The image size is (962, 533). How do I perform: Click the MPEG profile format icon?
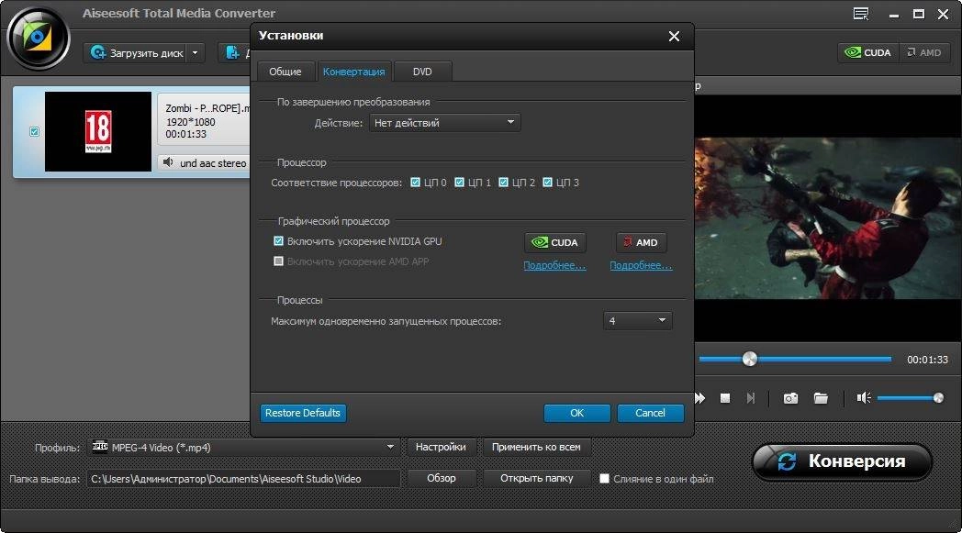100,447
